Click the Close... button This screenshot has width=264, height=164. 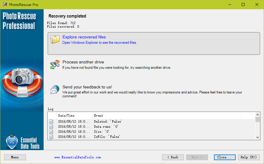point(225,157)
